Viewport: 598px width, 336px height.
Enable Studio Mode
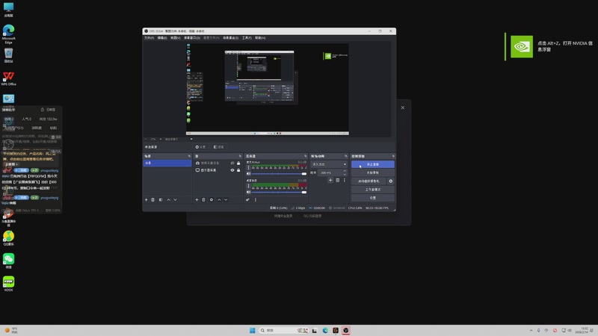372,190
